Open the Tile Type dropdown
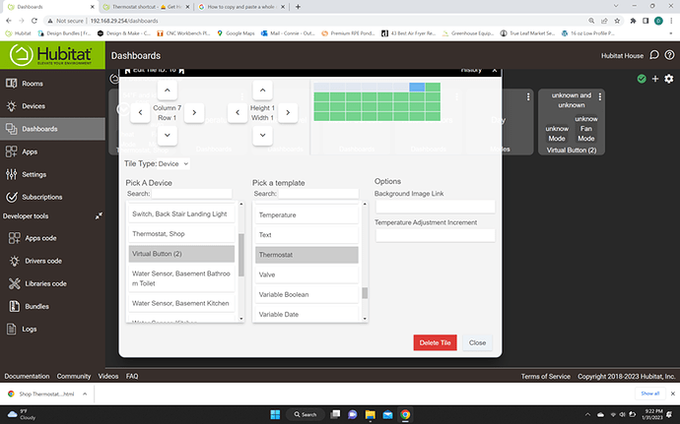Viewport: 680px width, 424px height. (173, 163)
